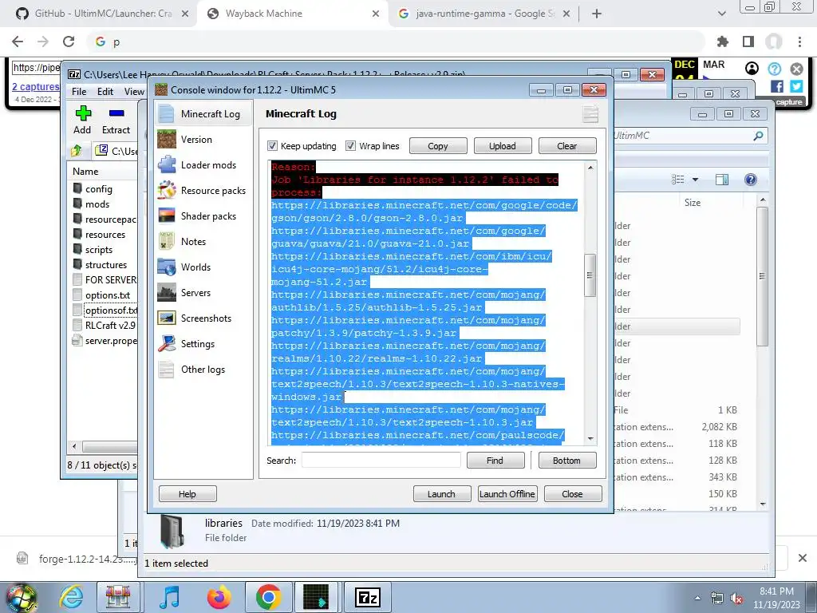Image resolution: width=817 pixels, height=613 pixels.
Task: Click the Copy log button
Action: pos(438,146)
